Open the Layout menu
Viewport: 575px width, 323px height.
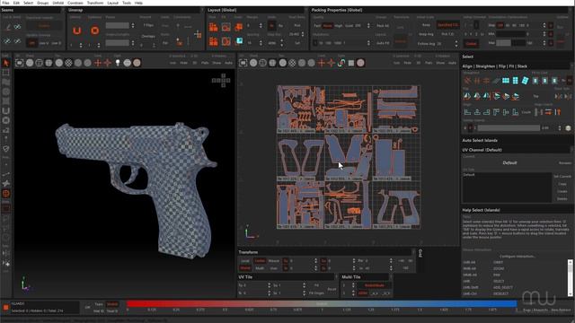pyautogui.click(x=112, y=3)
